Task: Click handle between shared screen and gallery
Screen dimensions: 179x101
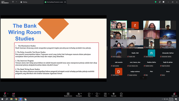Action: 107,48
